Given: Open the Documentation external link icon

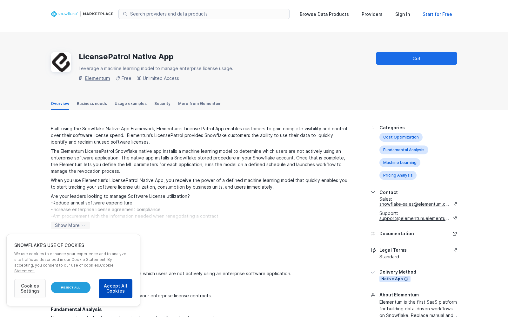Looking at the screenshot, I should tap(455, 234).
